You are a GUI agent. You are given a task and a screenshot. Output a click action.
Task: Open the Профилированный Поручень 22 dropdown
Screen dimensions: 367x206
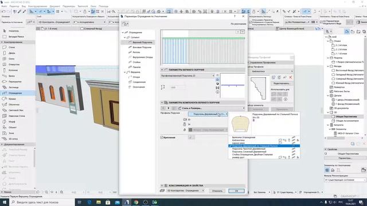click(x=188, y=76)
